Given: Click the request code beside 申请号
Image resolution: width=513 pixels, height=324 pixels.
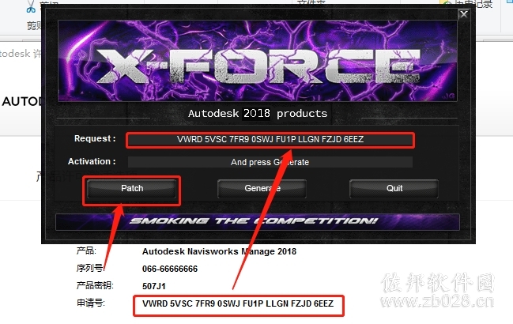Looking at the screenshot, I should point(238,303).
